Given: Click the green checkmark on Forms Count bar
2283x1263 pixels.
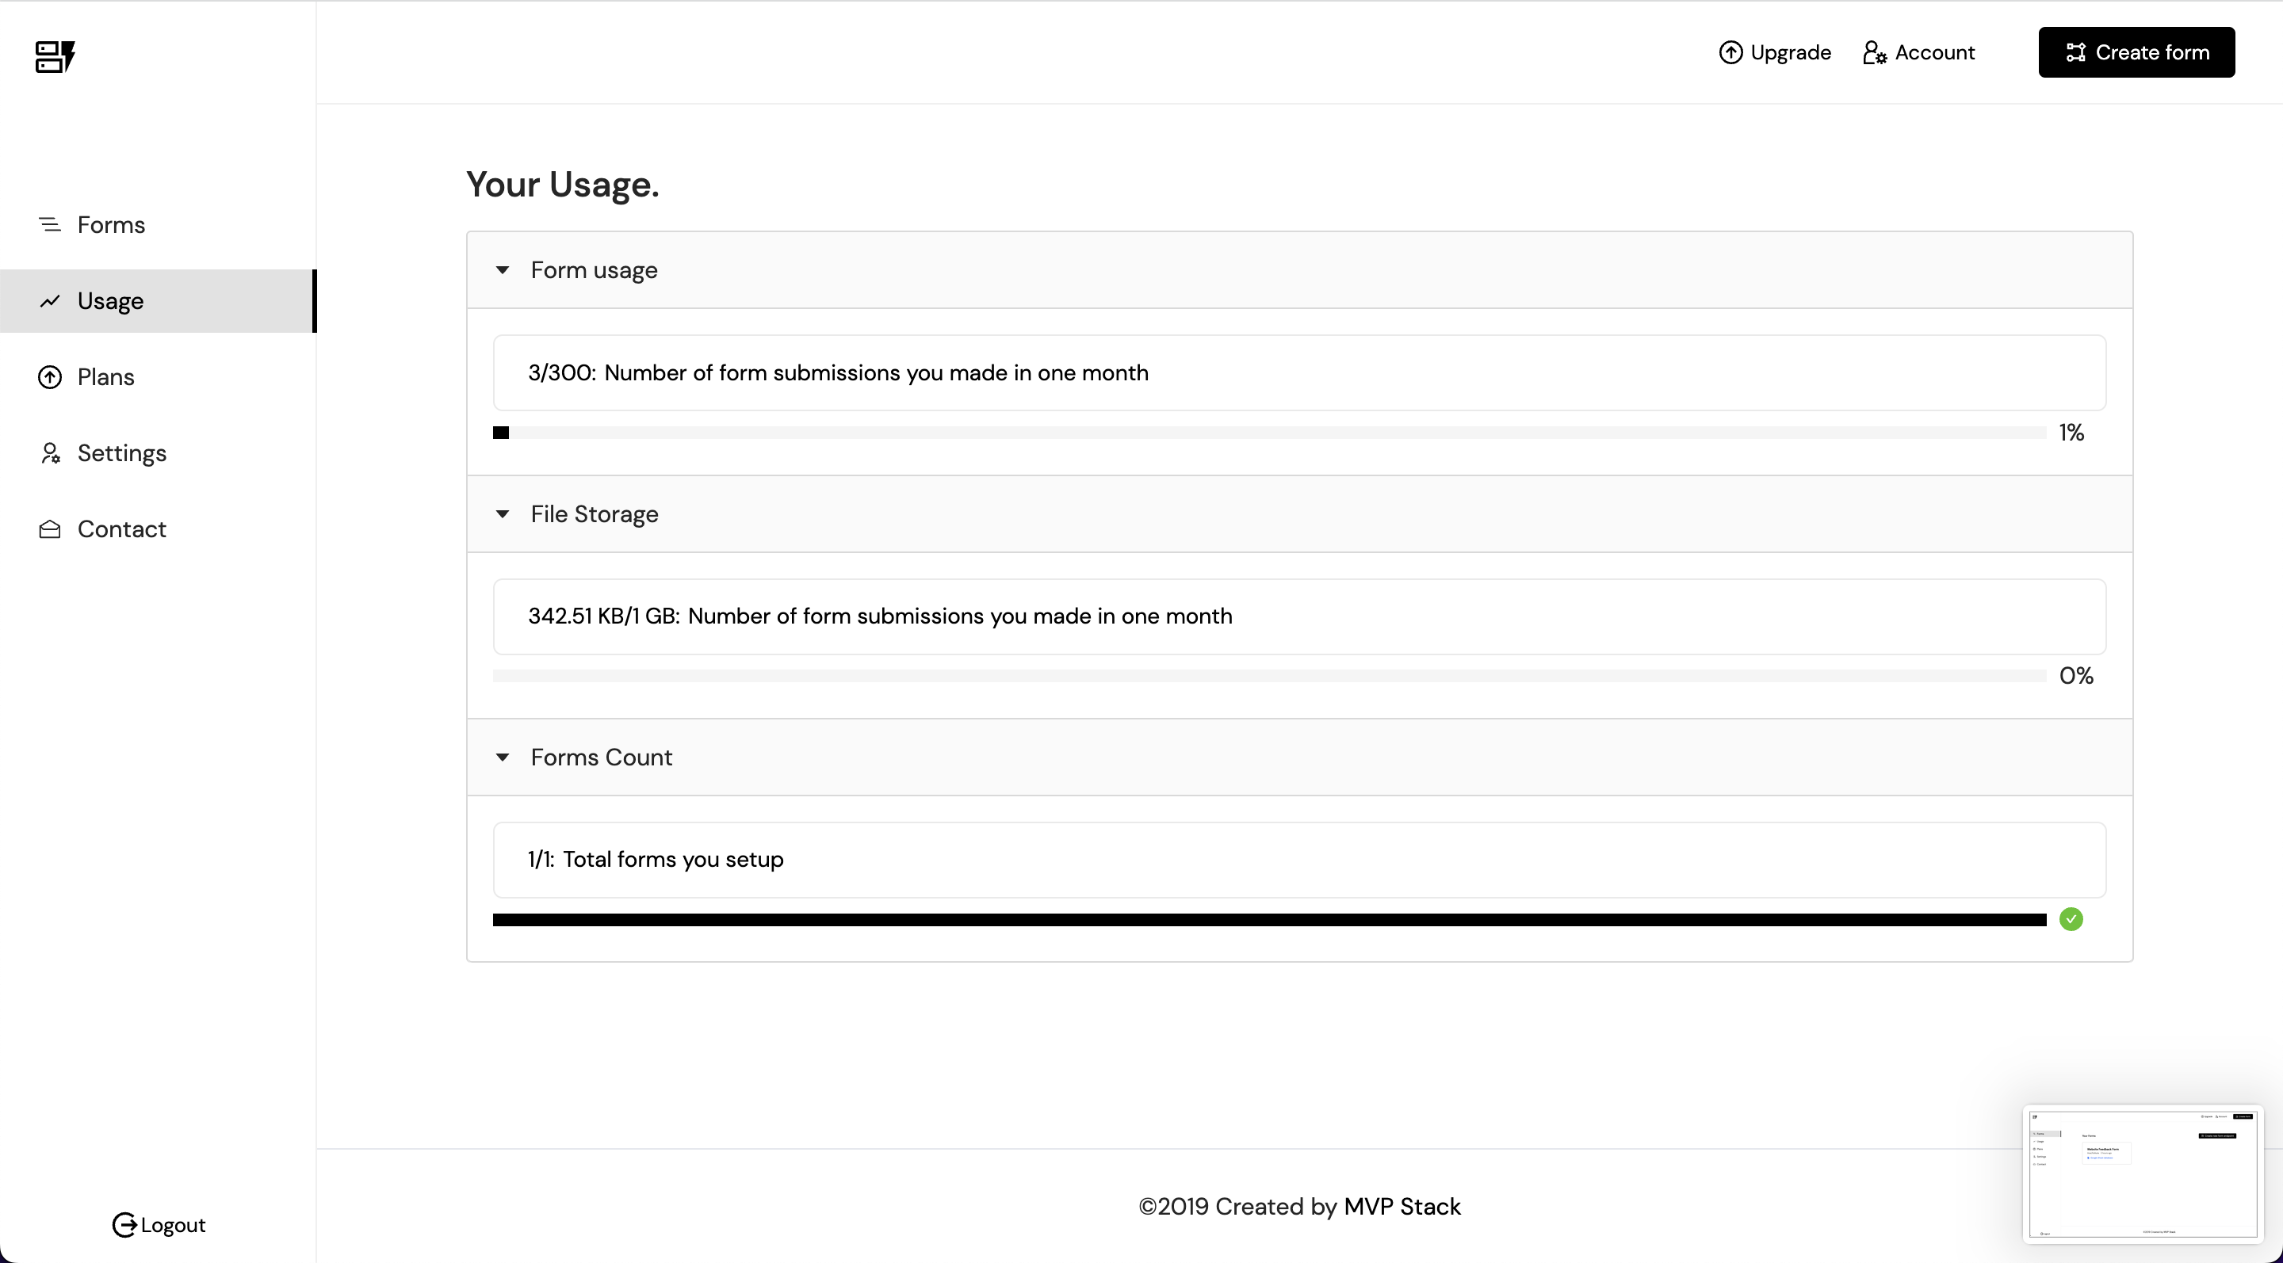Looking at the screenshot, I should [x=2071, y=918].
